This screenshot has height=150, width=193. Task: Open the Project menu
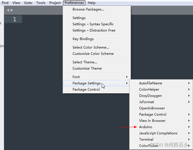(55, 3)
